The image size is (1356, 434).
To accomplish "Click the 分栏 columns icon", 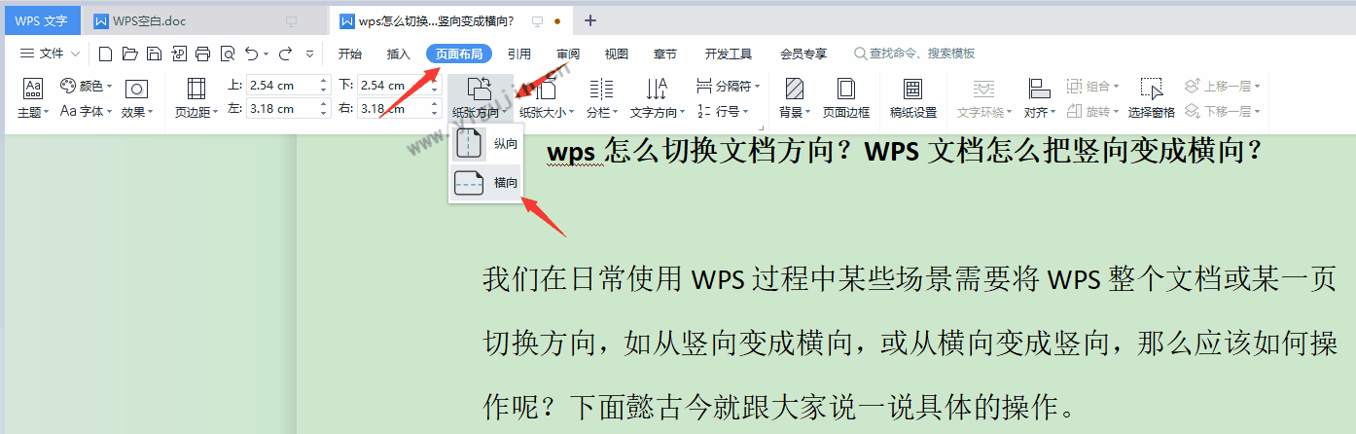I will (601, 89).
